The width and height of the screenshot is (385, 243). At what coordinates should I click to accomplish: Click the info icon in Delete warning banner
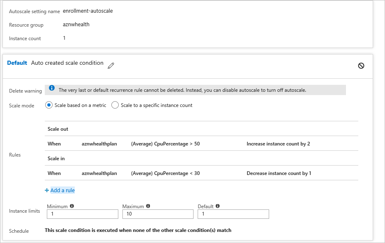[x=51, y=88]
